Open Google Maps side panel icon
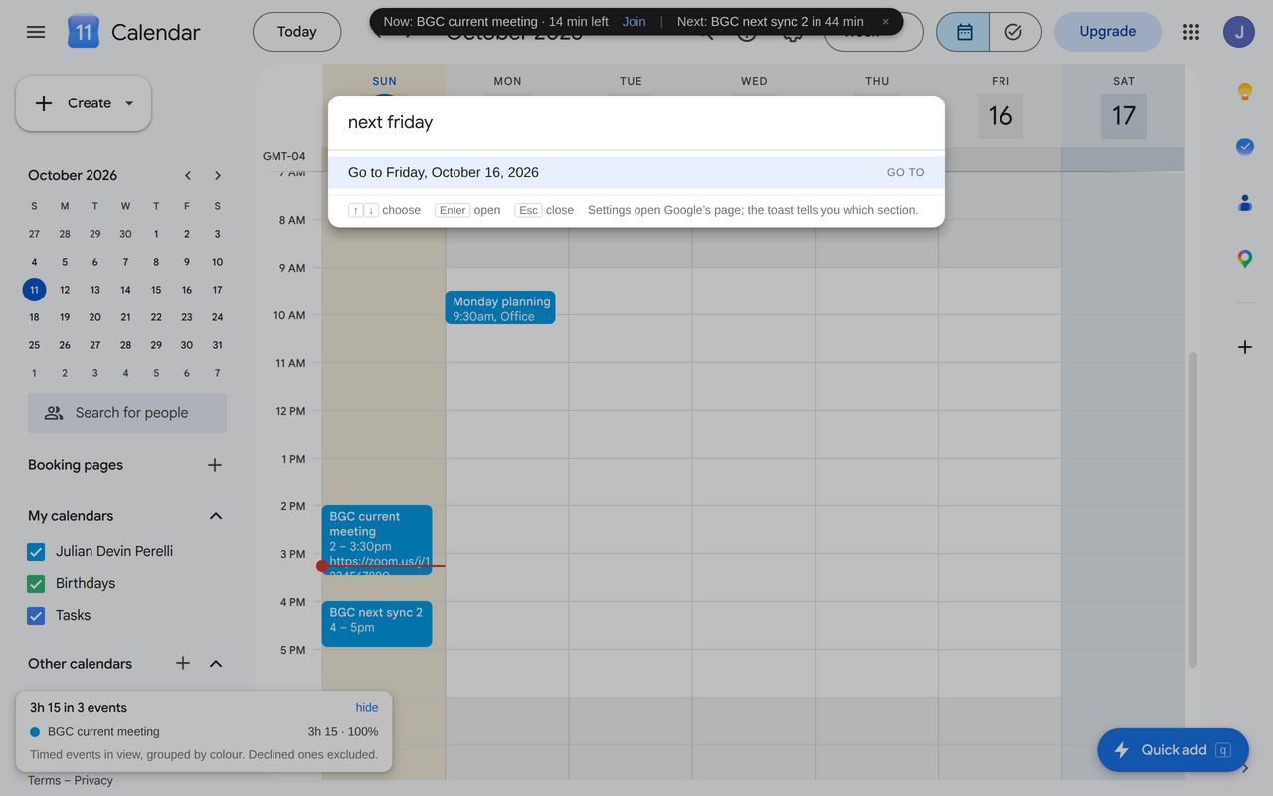The width and height of the screenshot is (1273, 796). (x=1244, y=259)
